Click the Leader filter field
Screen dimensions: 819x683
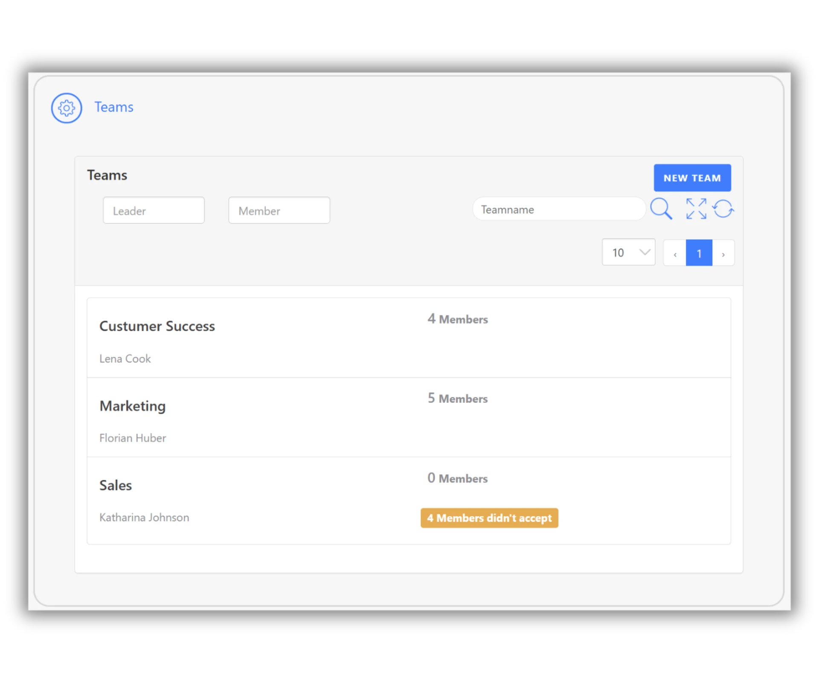pos(154,210)
